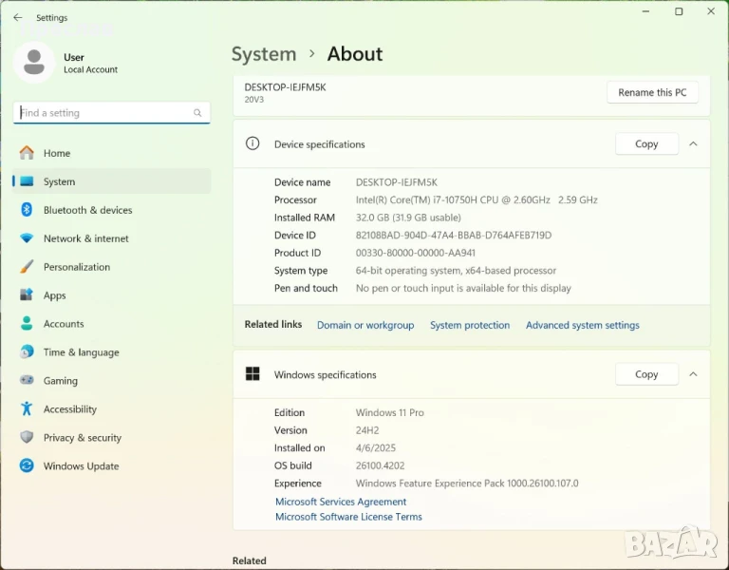
Task: Click the Personalization brush icon
Action: point(27,267)
